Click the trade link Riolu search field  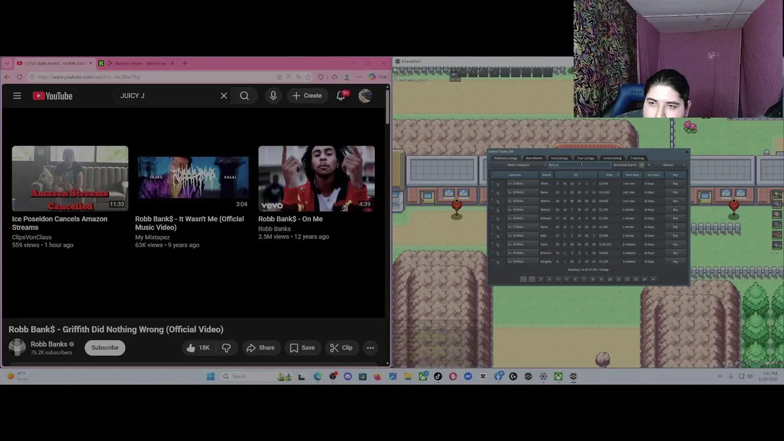coord(579,165)
